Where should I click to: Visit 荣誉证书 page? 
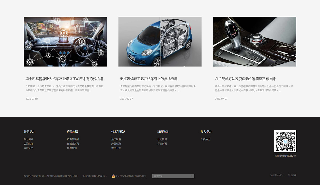[29, 148]
